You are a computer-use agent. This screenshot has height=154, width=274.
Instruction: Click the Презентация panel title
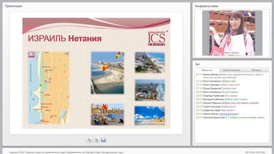[x=13, y=6]
